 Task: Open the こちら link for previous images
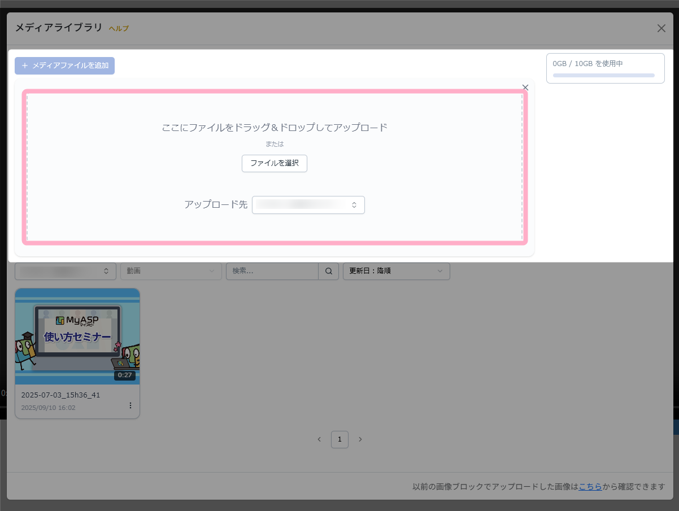590,486
